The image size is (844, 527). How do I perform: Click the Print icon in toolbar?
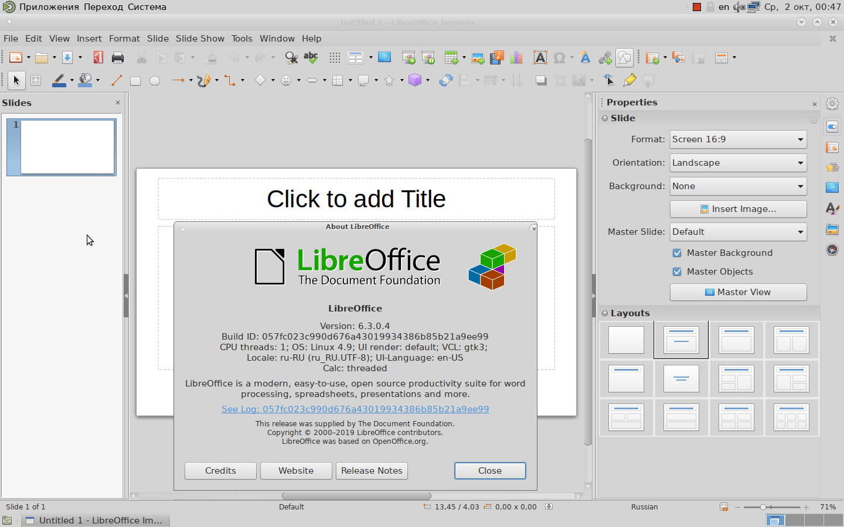point(118,57)
